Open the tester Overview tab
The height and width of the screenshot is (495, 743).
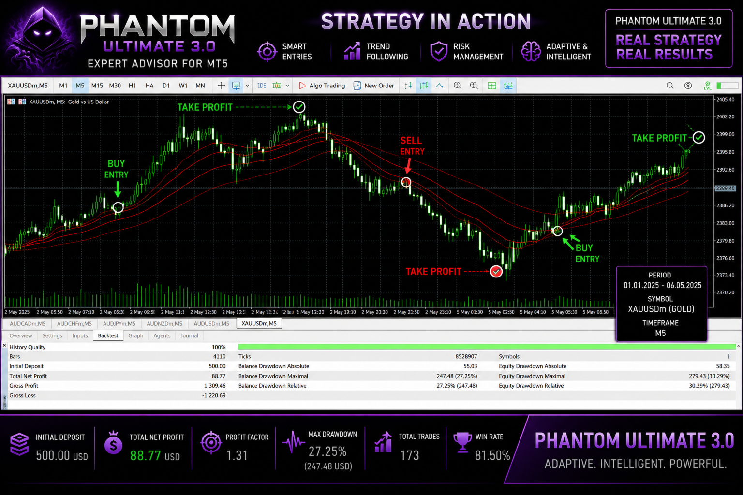21,336
